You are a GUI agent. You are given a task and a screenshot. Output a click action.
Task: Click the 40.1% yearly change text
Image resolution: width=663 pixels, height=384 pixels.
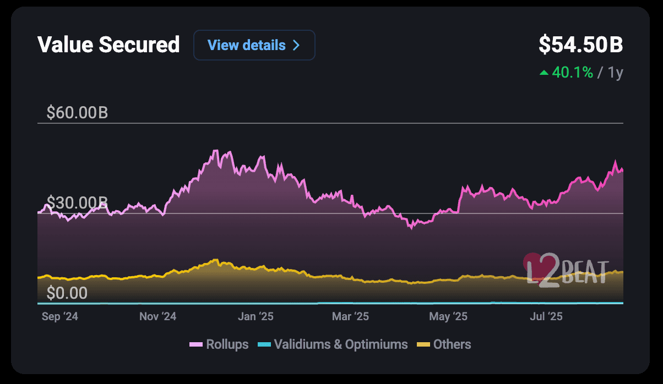pos(572,73)
